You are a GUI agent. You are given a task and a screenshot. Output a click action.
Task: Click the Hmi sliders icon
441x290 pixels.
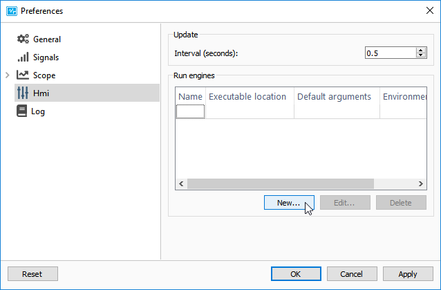click(23, 93)
